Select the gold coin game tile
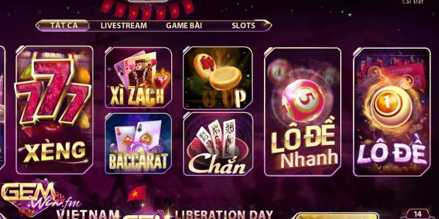This screenshot has height=219, width=439. 218,78
